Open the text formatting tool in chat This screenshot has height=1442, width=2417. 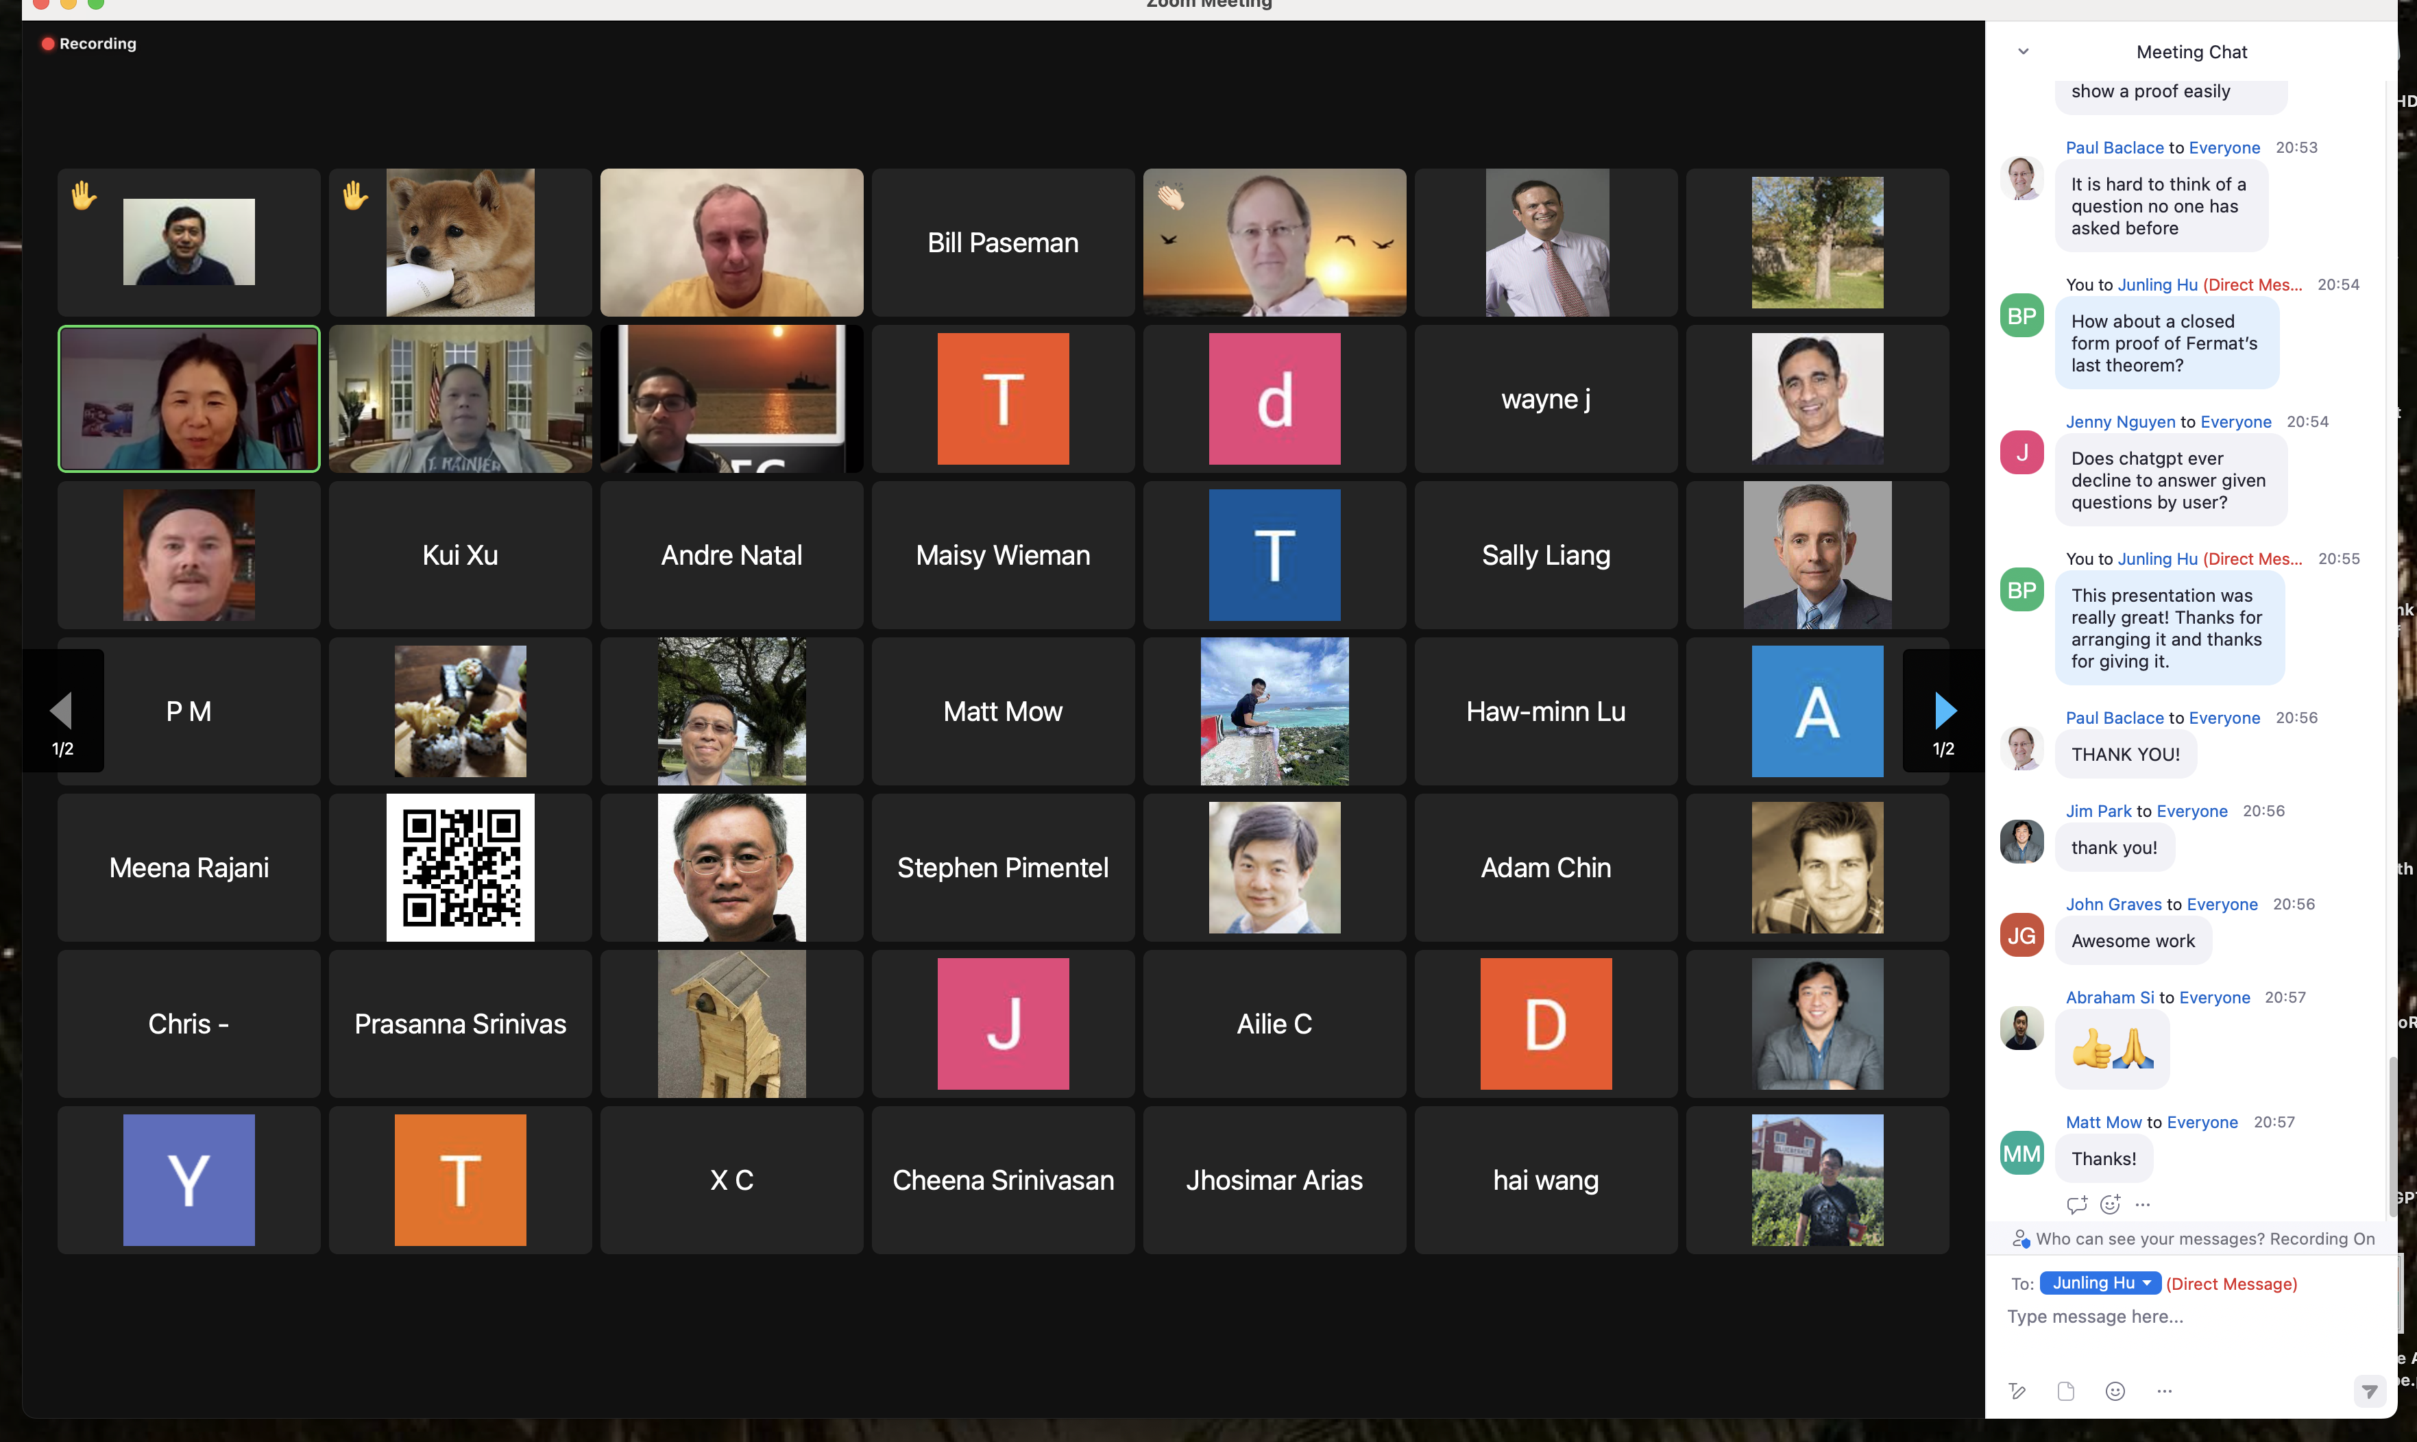(x=2017, y=1391)
